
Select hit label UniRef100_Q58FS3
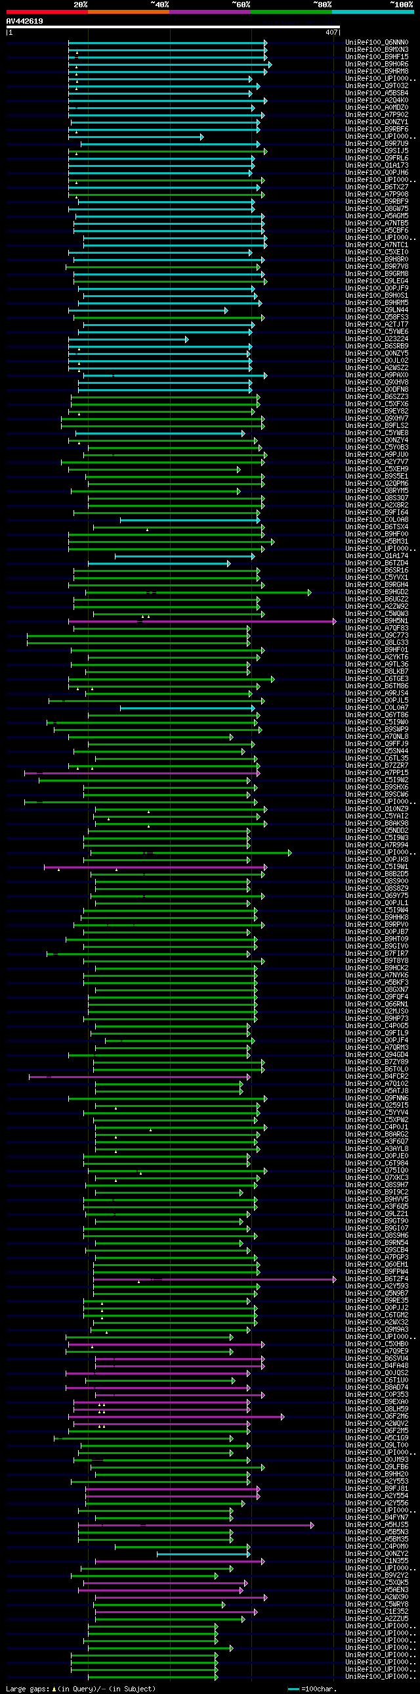(x=377, y=318)
